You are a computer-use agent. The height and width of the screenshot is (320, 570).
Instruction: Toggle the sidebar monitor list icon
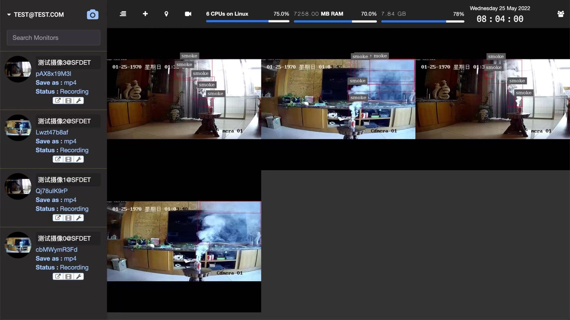tap(123, 14)
